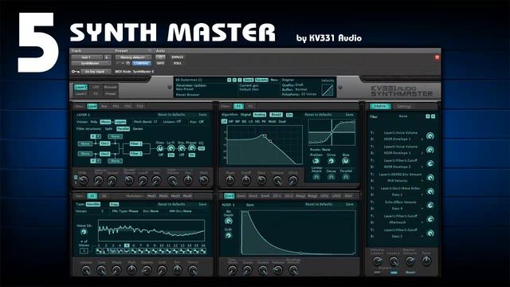Open the no key input dropdown
The height and width of the screenshot is (287, 510).
pos(96,71)
